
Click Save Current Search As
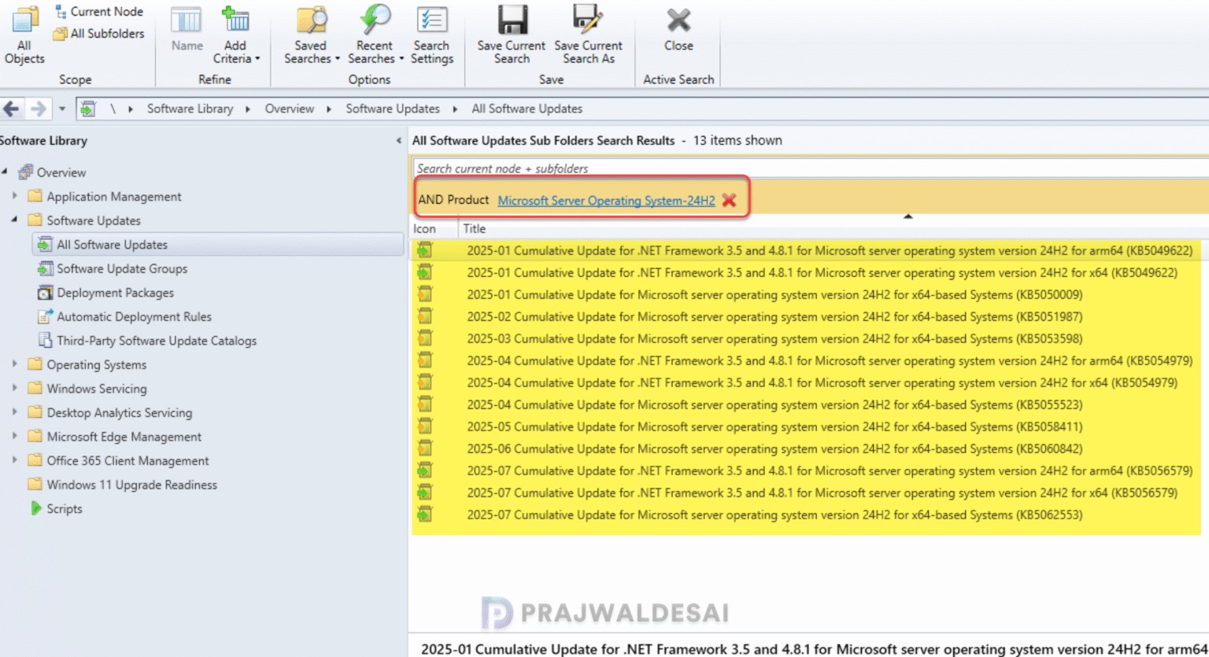[x=588, y=35]
